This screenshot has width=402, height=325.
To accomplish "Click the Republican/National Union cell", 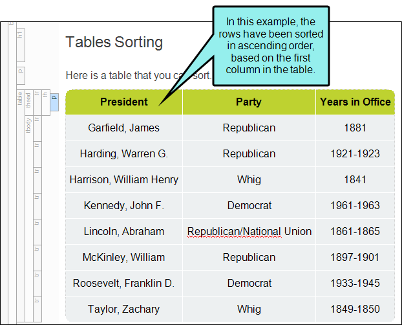I will point(249,232).
